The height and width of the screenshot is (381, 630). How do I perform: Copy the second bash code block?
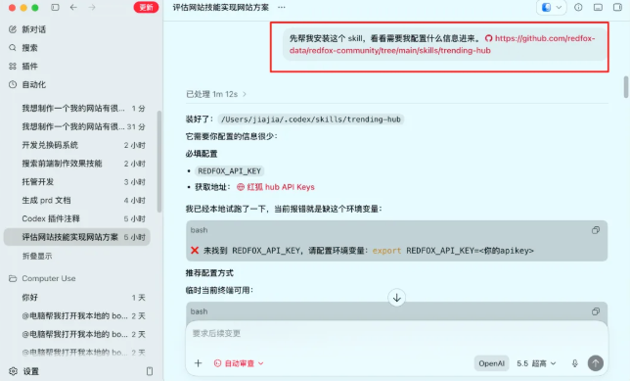(x=596, y=311)
